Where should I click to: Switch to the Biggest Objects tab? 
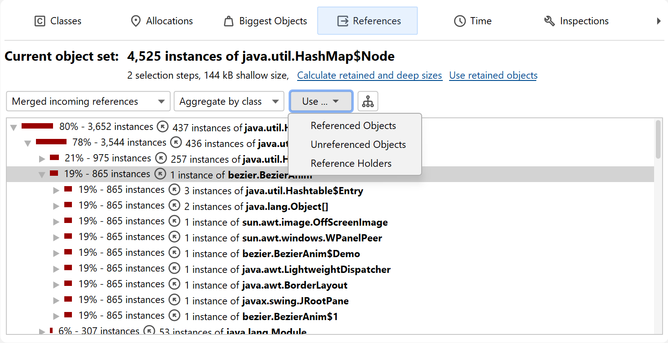click(x=265, y=21)
